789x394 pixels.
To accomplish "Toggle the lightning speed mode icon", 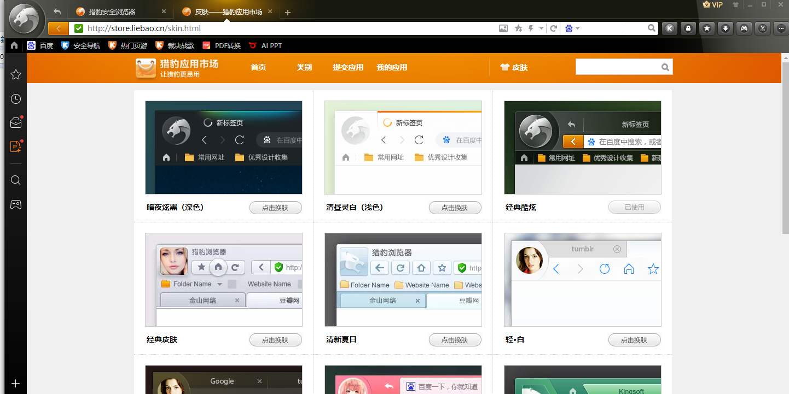I will click(531, 28).
